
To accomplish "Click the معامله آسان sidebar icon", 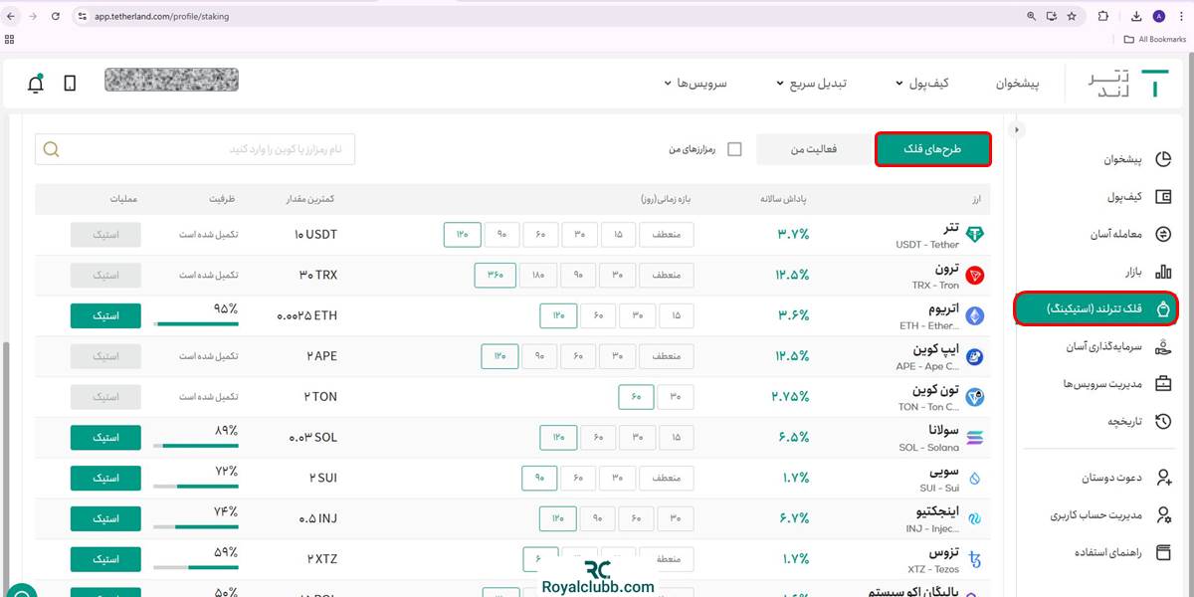I will 1163,235.
